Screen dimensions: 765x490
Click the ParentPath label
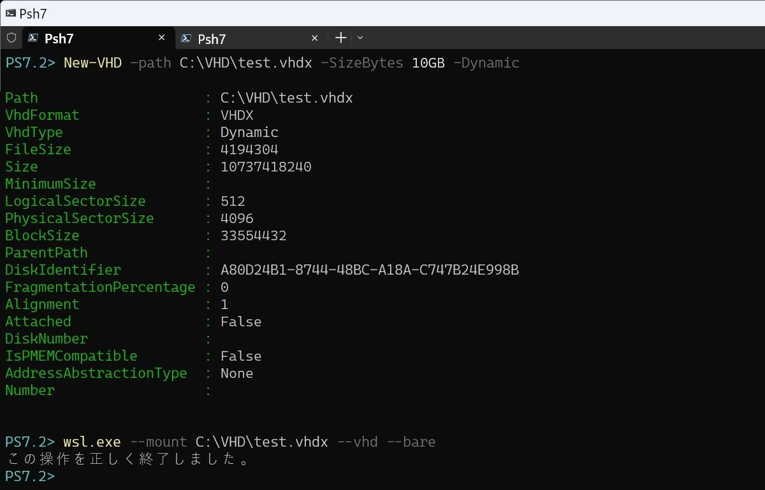pyautogui.click(x=46, y=252)
